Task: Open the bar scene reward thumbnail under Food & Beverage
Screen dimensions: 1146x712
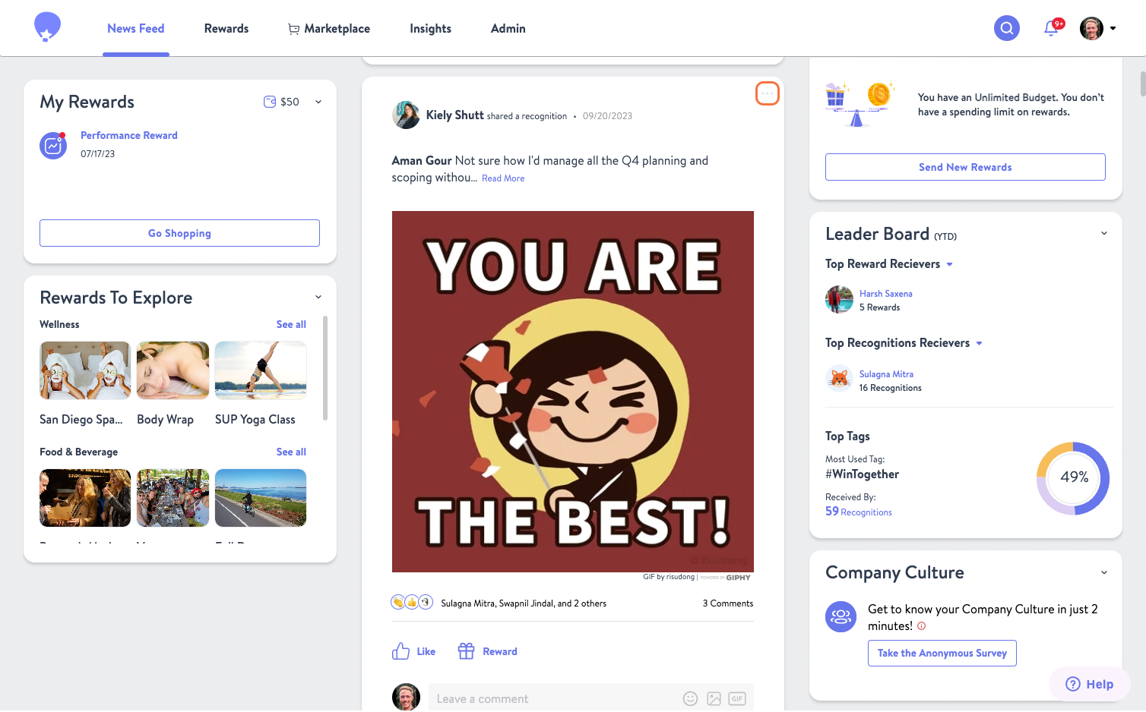Action: (85, 498)
